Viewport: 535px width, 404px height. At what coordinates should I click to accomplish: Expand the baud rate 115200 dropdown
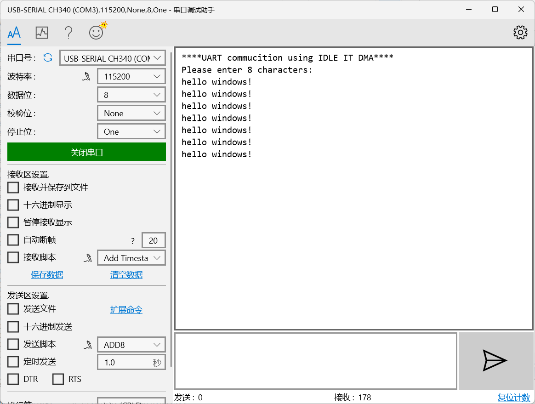click(131, 76)
